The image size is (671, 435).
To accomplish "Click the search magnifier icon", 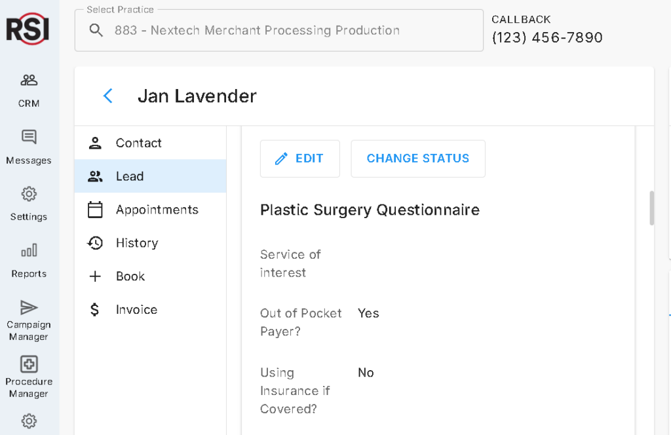I will pos(96,30).
